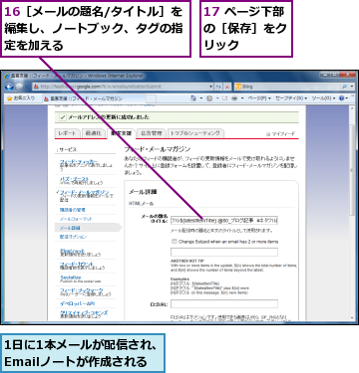This screenshot has height=373, width=359.
Task: Enable Change Subject when 2 or more items
Action: [175, 242]
